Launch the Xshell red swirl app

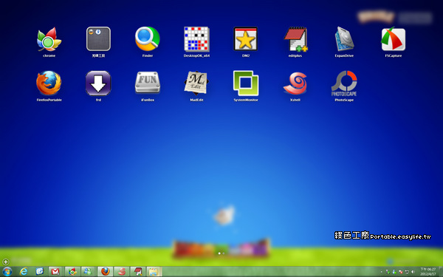pos(295,83)
